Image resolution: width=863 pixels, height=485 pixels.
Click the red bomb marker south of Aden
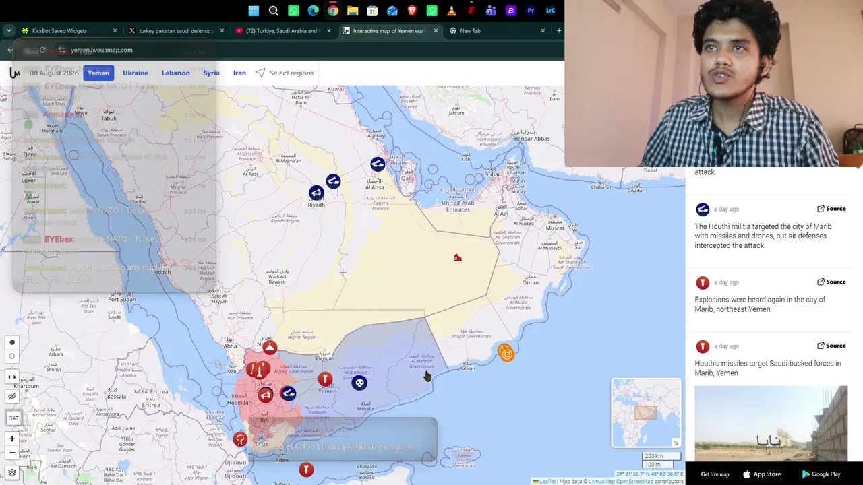[x=306, y=469]
